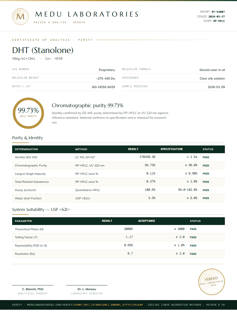Viewport: 237px width, 318px height.
Task: Select the CAS number value Proprietary
Action: (107, 70)
